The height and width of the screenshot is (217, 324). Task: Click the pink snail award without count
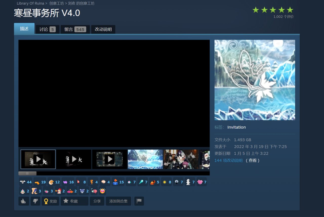pos(94,191)
